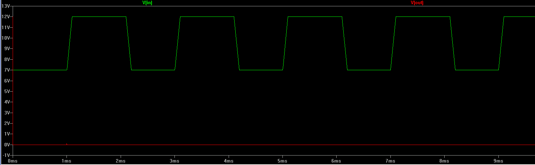Click the 3V vertical axis label

pyautogui.click(x=7, y=113)
